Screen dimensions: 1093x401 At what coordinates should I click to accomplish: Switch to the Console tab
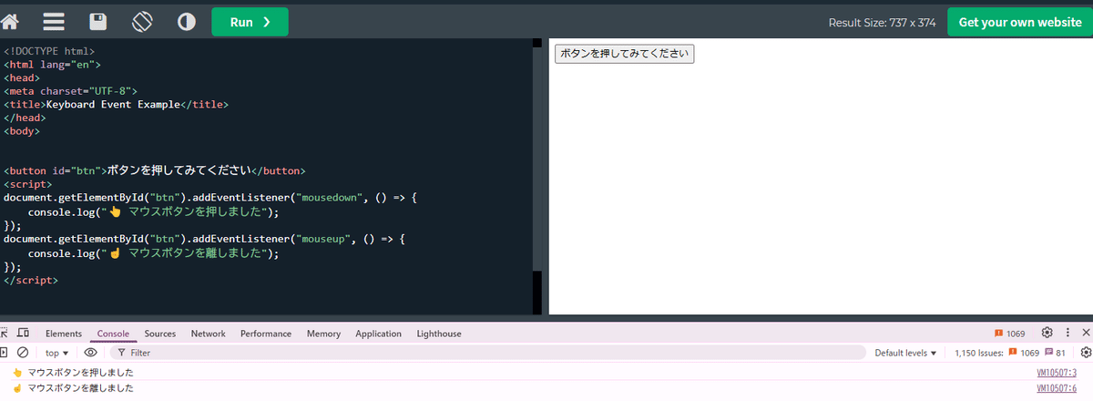[x=114, y=334]
